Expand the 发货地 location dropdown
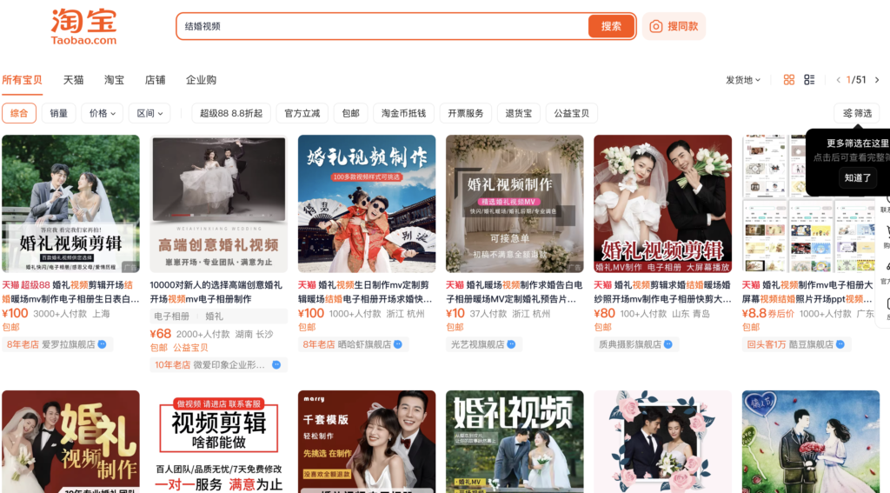 tap(743, 80)
